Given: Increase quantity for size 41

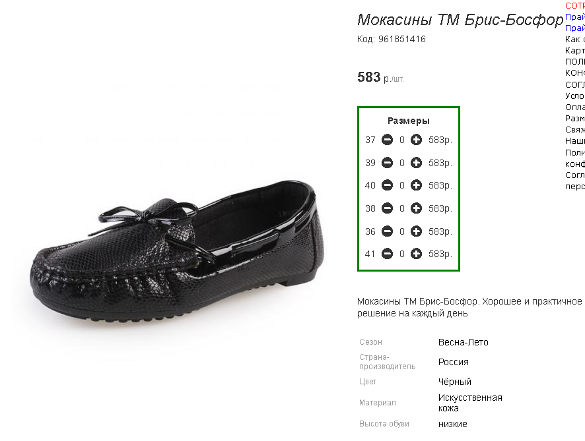Looking at the screenshot, I should (x=416, y=254).
